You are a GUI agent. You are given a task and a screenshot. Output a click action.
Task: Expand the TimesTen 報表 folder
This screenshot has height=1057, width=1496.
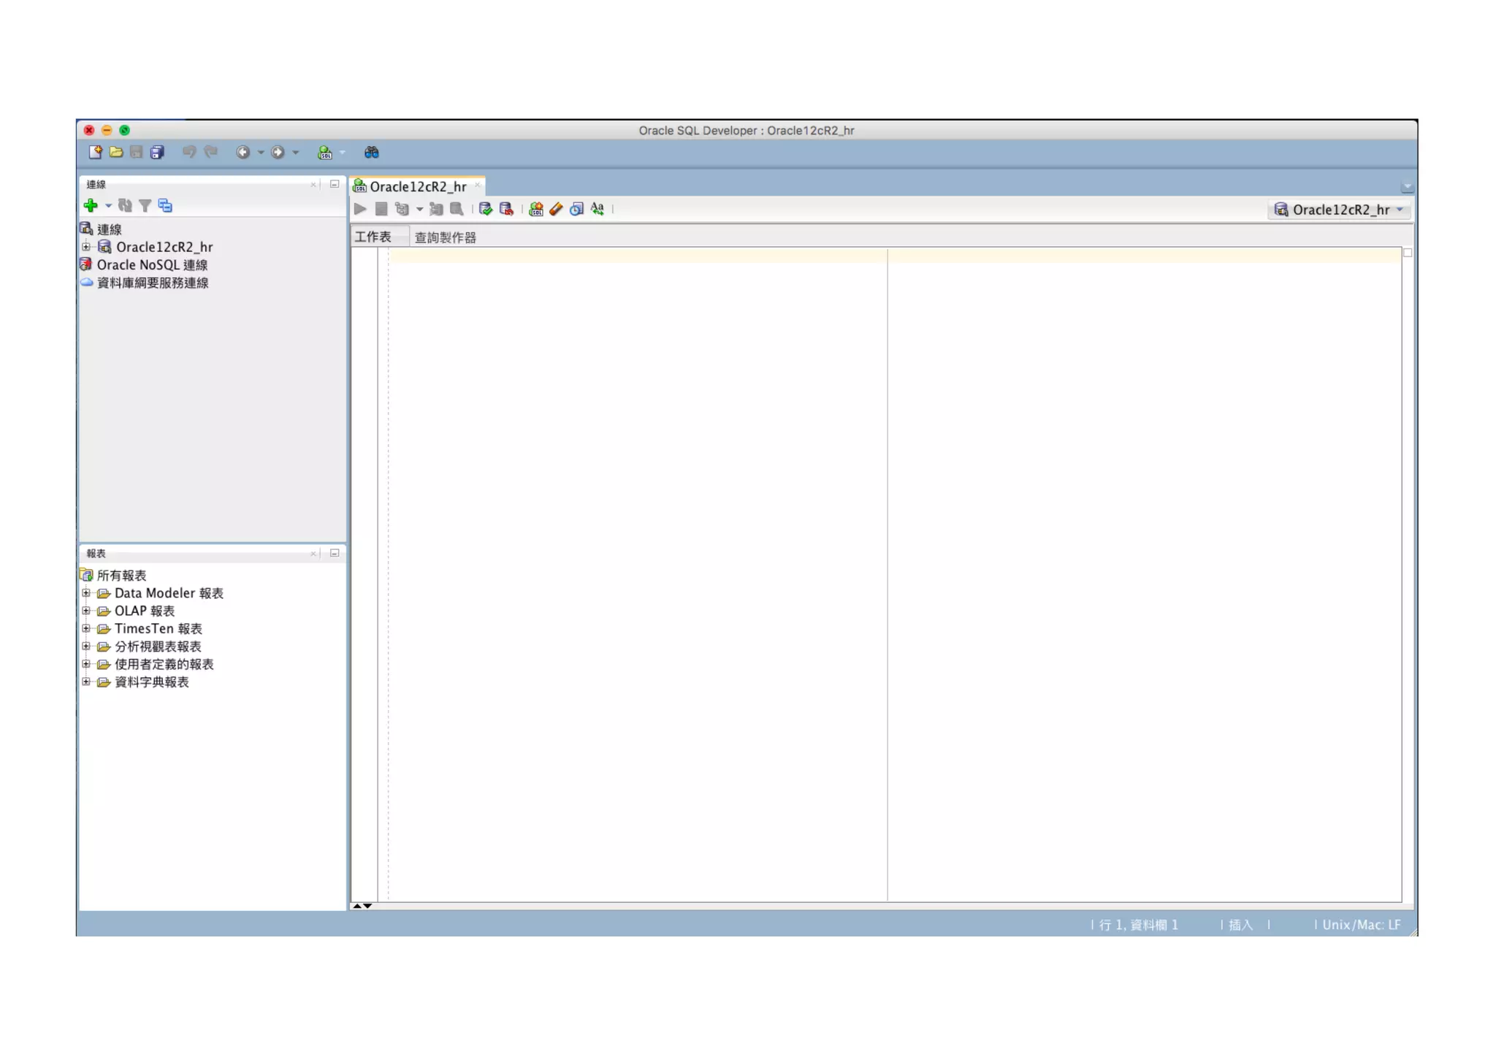(x=86, y=628)
